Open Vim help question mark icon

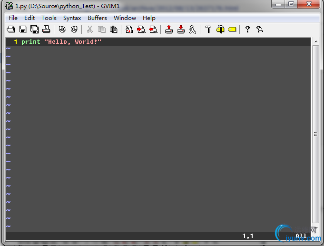tap(247, 30)
